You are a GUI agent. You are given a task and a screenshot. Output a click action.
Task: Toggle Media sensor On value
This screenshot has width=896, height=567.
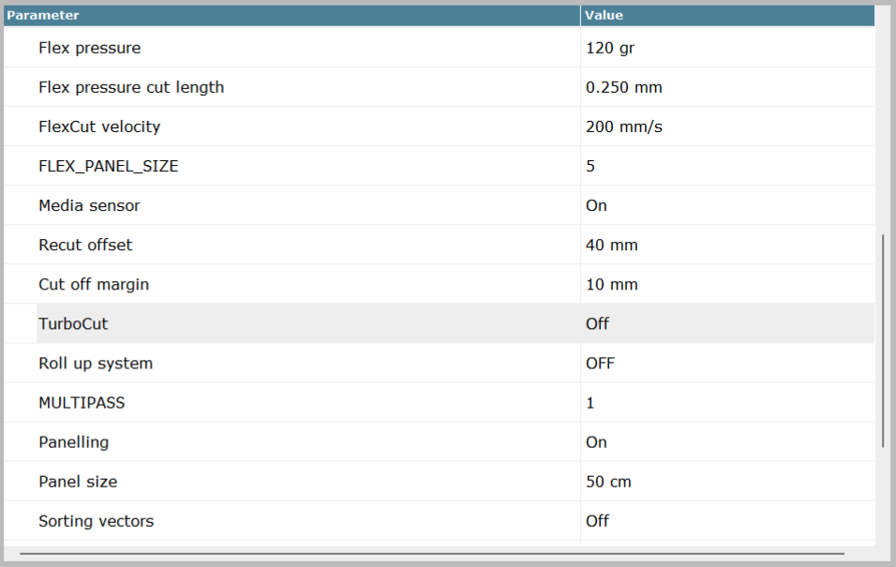(x=596, y=205)
